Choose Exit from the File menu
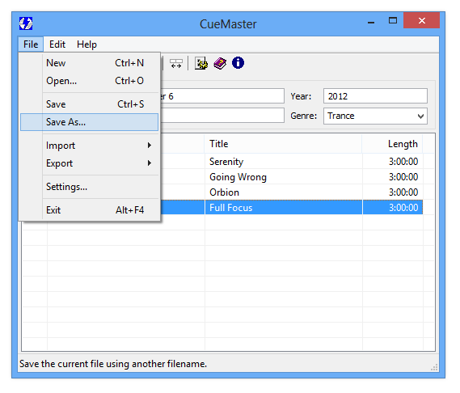460x393 pixels. 89,210
